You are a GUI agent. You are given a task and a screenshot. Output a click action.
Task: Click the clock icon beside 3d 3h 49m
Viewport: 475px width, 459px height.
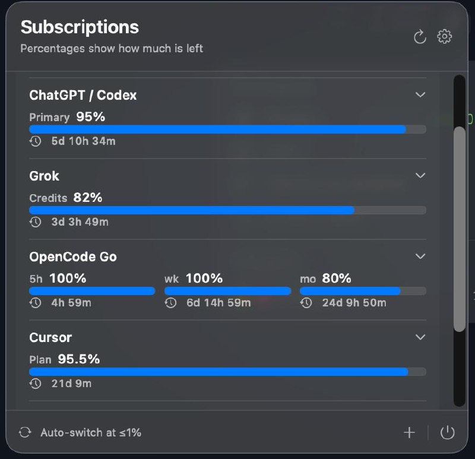(x=36, y=222)
